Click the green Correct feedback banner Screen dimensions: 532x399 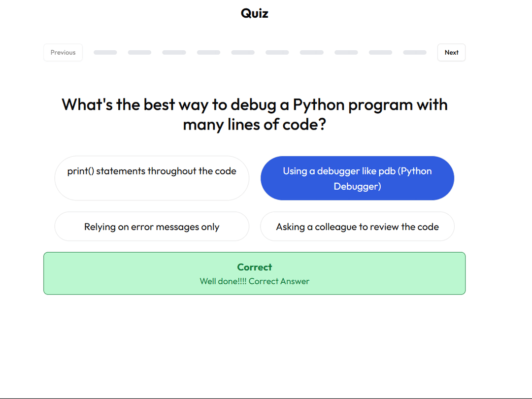click(x=254, y=273)
